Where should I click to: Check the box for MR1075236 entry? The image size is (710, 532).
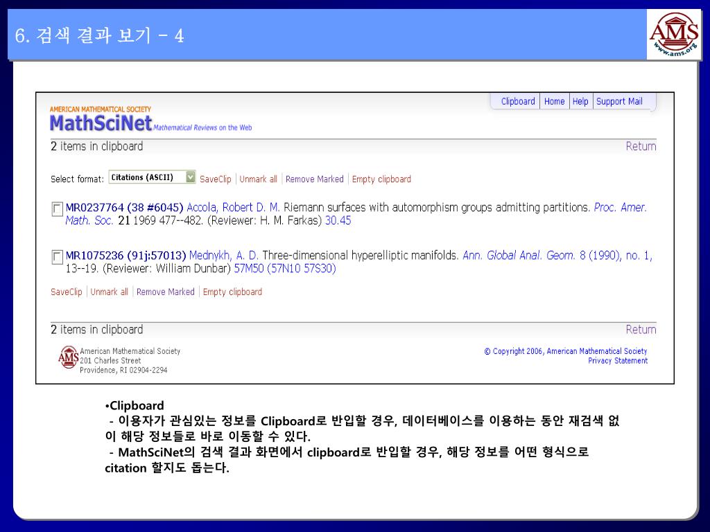coord(57,257)
